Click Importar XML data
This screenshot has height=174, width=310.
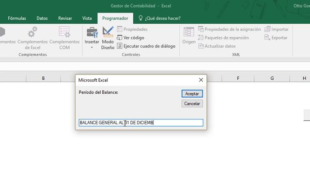click(x=277, y=29)
